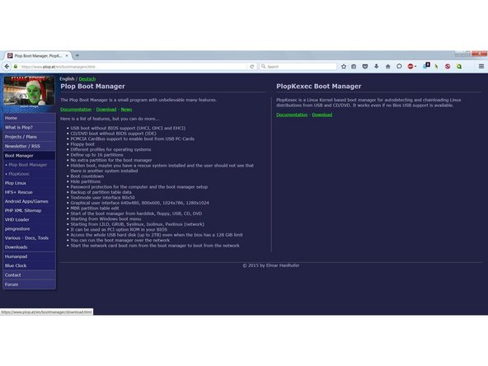Click the blue extension icon with badge

[426, 66]
